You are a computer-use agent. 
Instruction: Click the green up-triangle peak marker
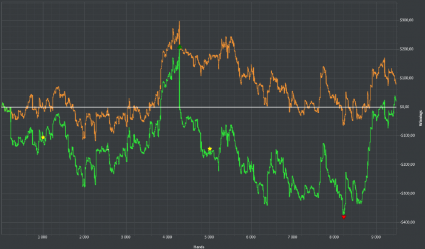[x=180, y=47]
